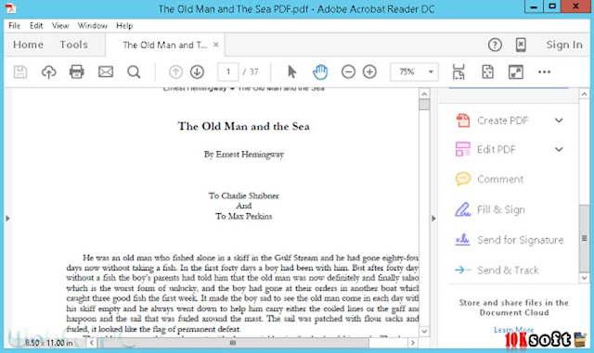Click the horizontal scrollbar thumb
Image resolution: width=594 pixels, height=353 pixels.
[233, 343]
